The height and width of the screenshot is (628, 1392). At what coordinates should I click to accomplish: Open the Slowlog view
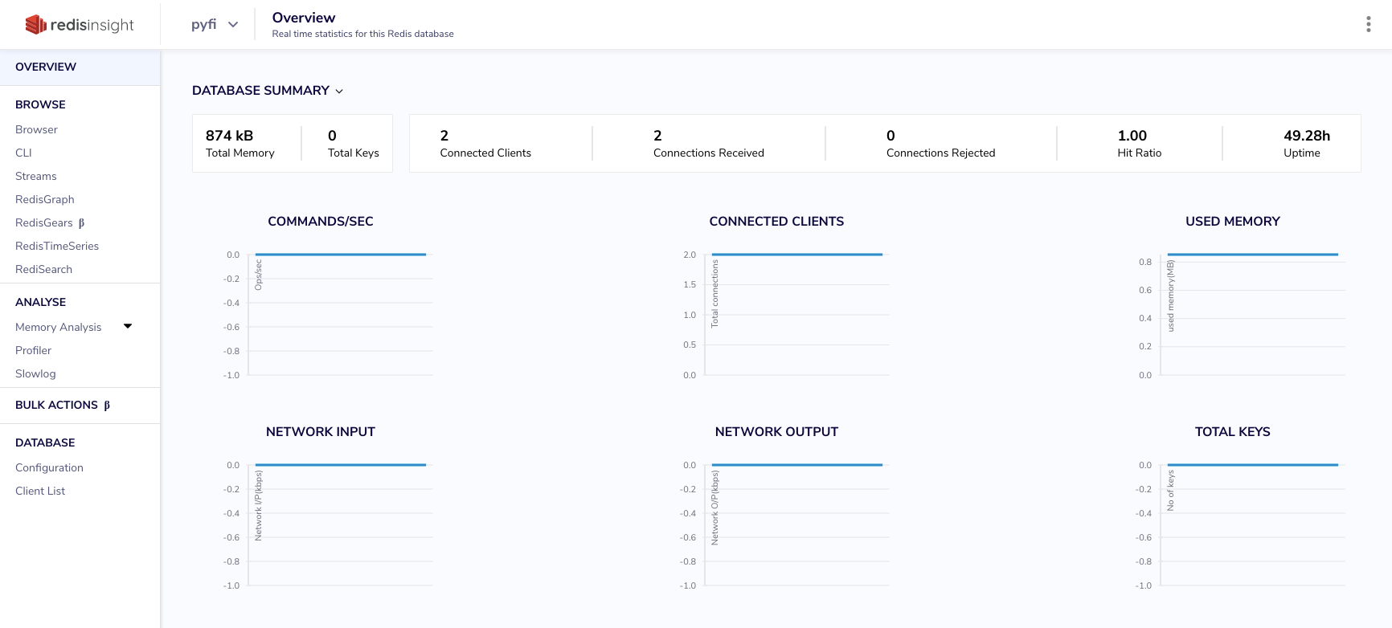pyautogui.click(x=35, y=373)
